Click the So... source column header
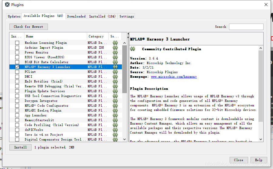This screenshot has width=273, height=169. point(115,37)
